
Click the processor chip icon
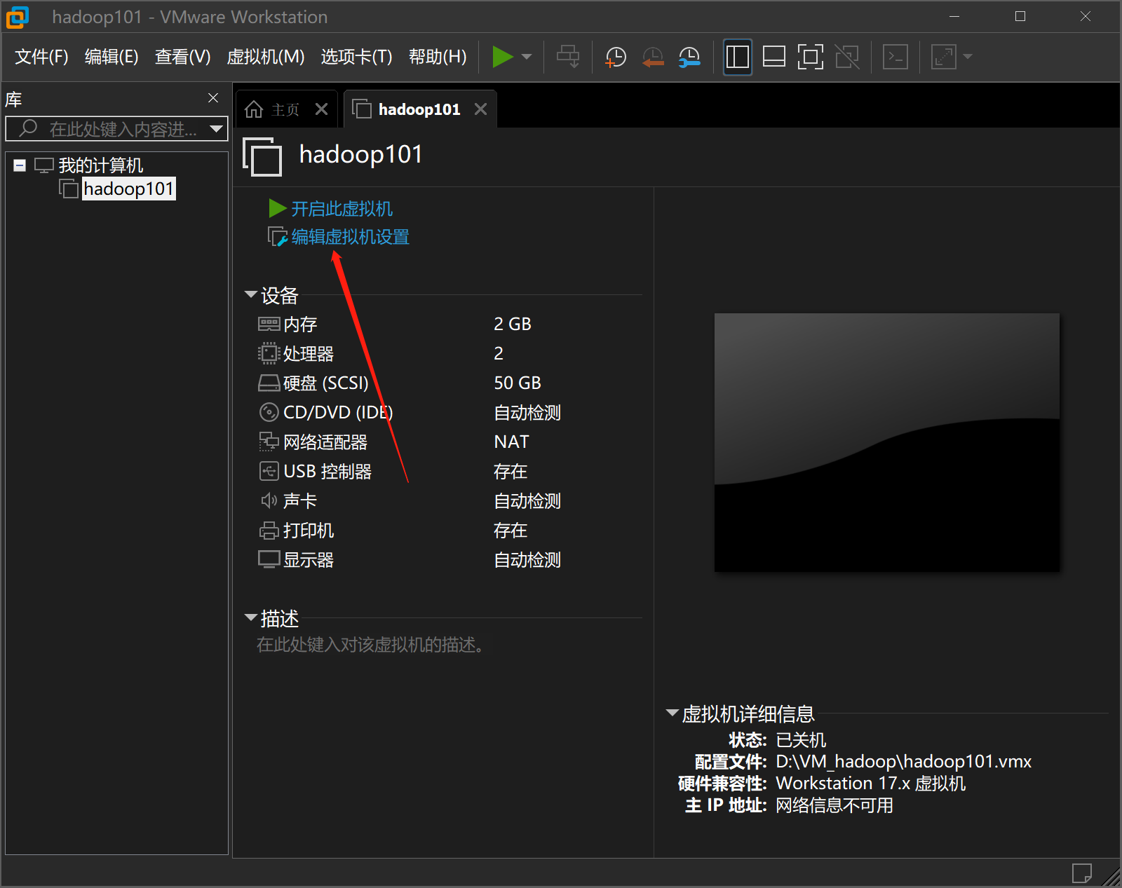pyautogui.click(x=269, y=353)
